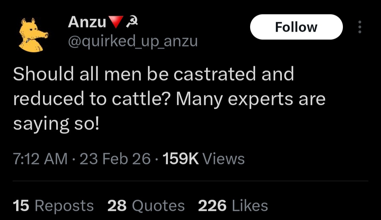Click the 23 Feb 26 date
This screenshot has width=381, height=220.
point(115,159)
